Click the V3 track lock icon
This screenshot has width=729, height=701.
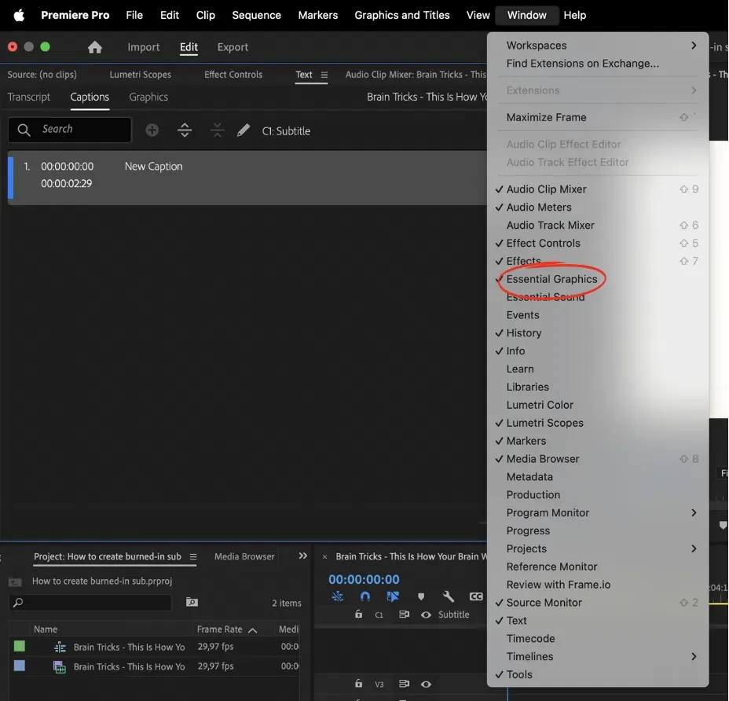click(358, 684)
